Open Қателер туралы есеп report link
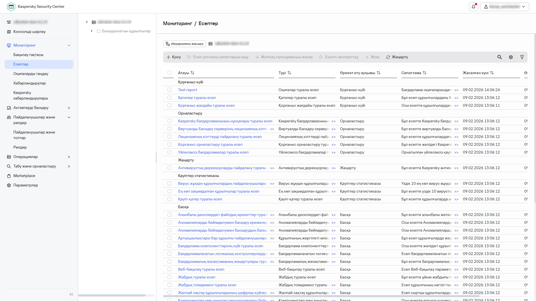The width and height of the screenshot is (536, 301). click(197, 98)
